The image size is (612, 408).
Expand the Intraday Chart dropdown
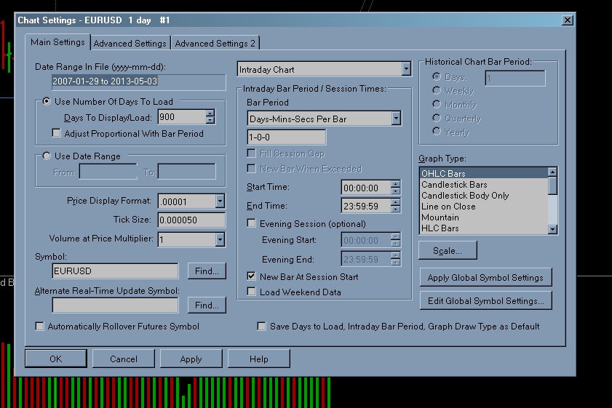tap(406, 70)
